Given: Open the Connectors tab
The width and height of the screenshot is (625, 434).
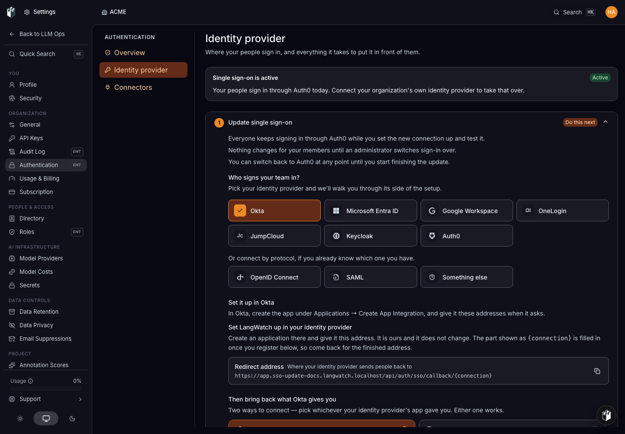Looking at the screenshot, I should pos(143,87).
